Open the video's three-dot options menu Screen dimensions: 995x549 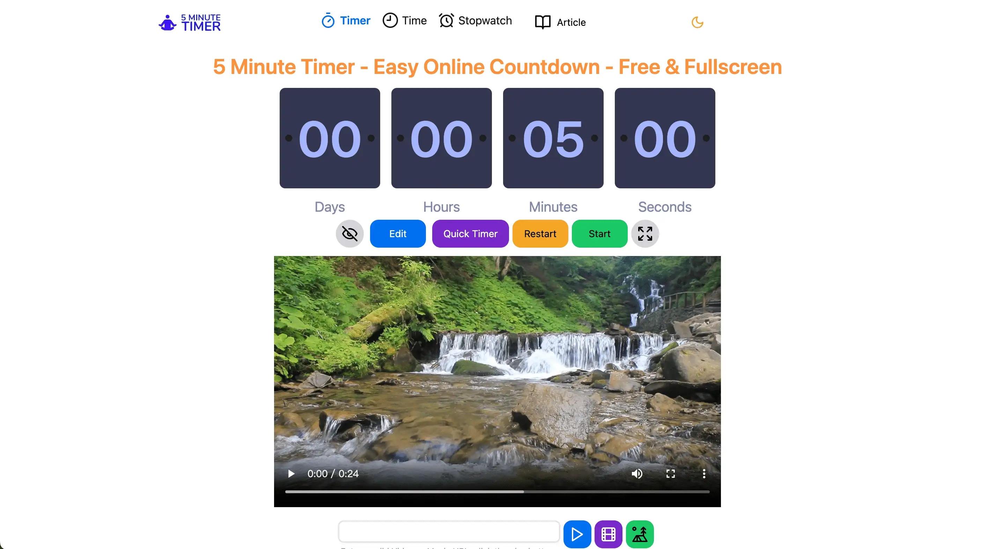tap(704, 473)
